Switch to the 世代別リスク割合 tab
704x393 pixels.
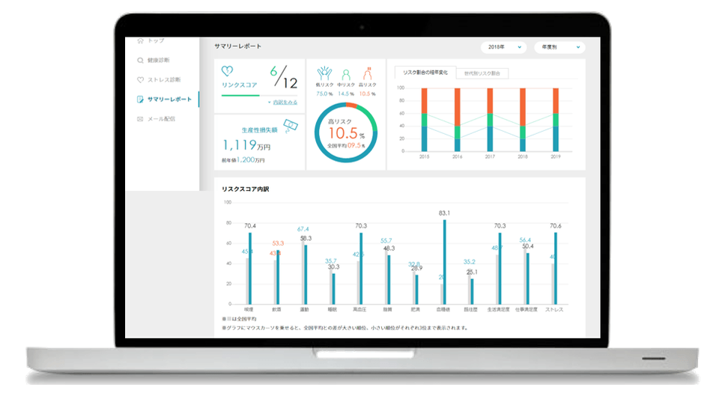482,73
